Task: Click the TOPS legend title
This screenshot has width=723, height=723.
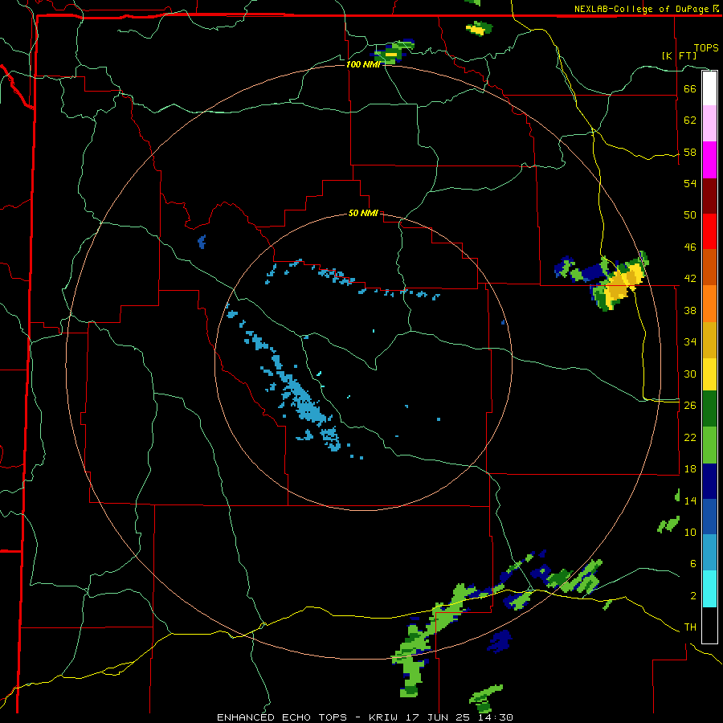Action: click(706, 47)
